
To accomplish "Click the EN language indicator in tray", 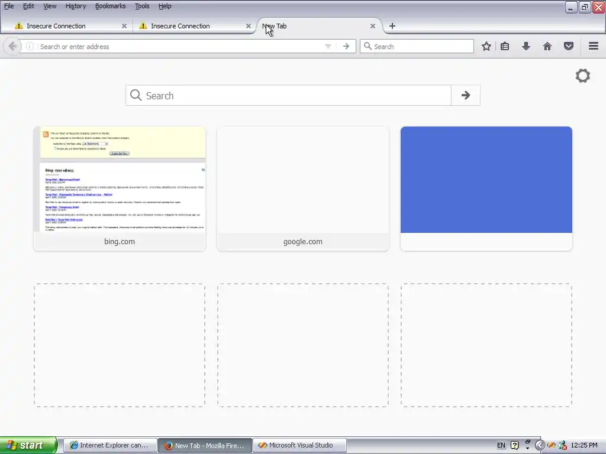I will click(501, 445).
